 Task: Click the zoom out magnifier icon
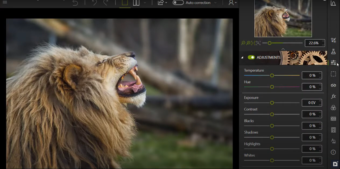click(243, 43)
